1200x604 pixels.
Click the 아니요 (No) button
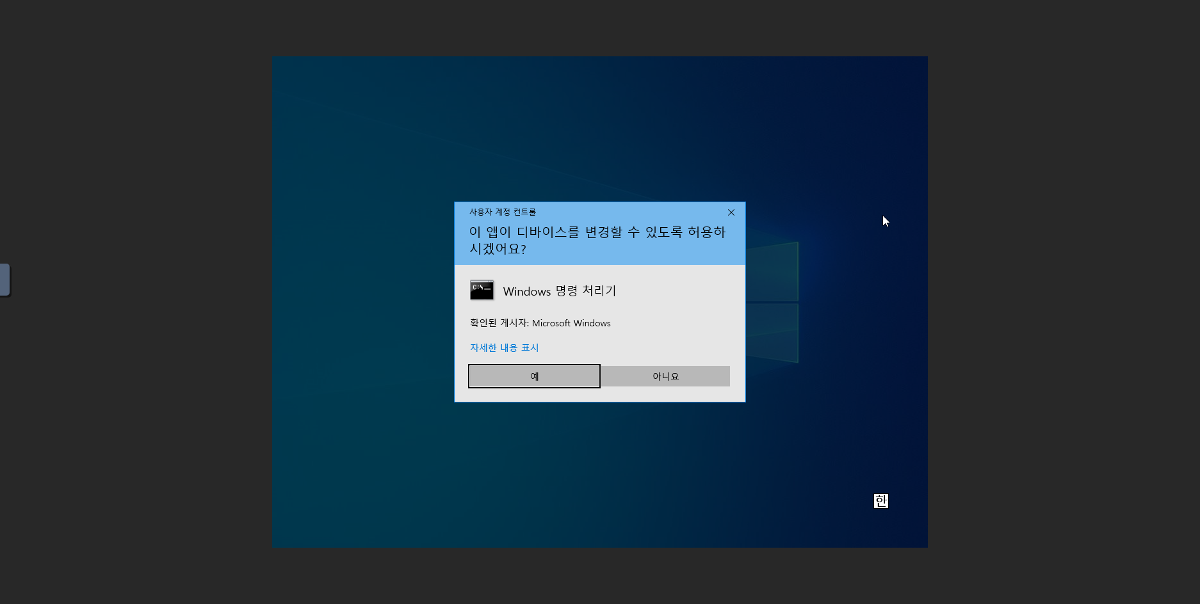coord(665,376)
